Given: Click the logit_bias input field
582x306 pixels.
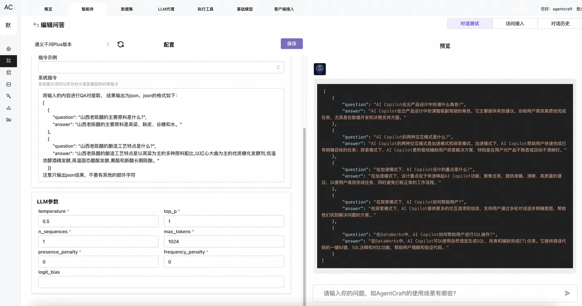Looking at the screenshot, I should click(161, 282).
